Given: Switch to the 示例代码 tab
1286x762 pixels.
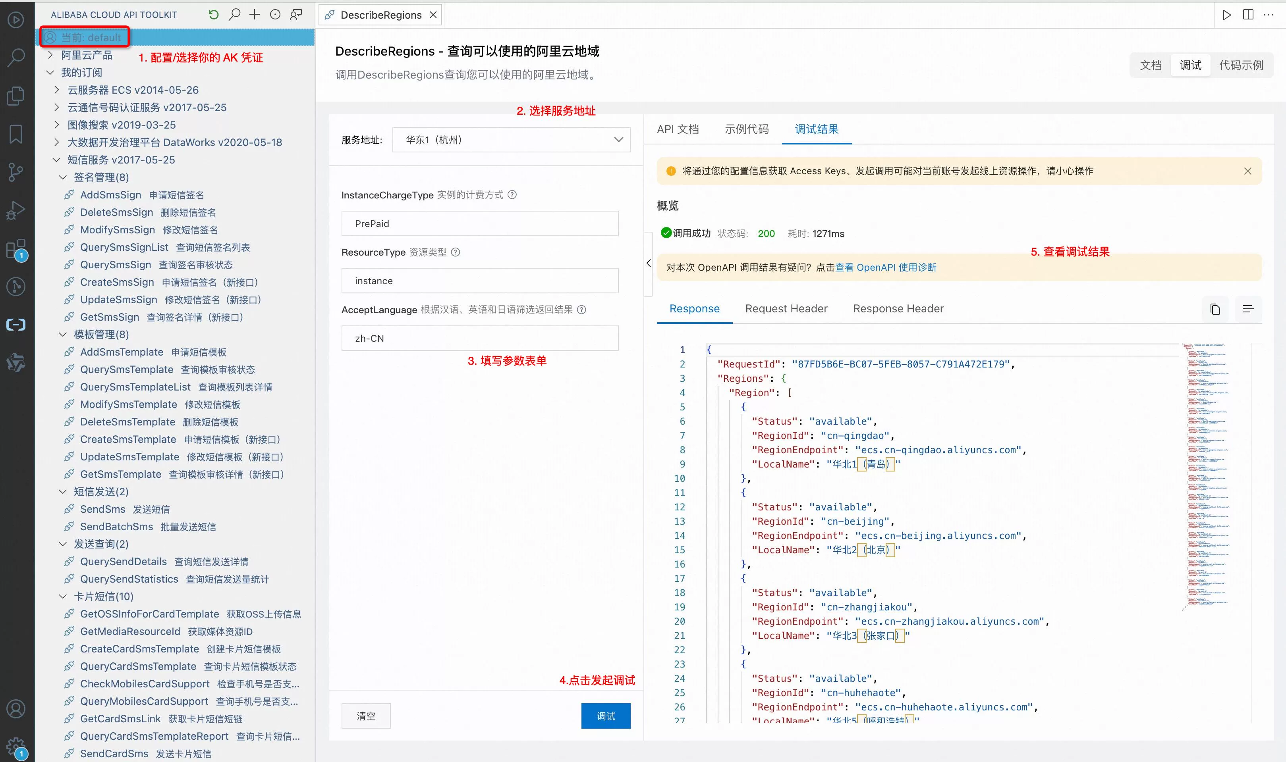Looking at the screenshot, I should pyautogui.click(x=746, y=129).
